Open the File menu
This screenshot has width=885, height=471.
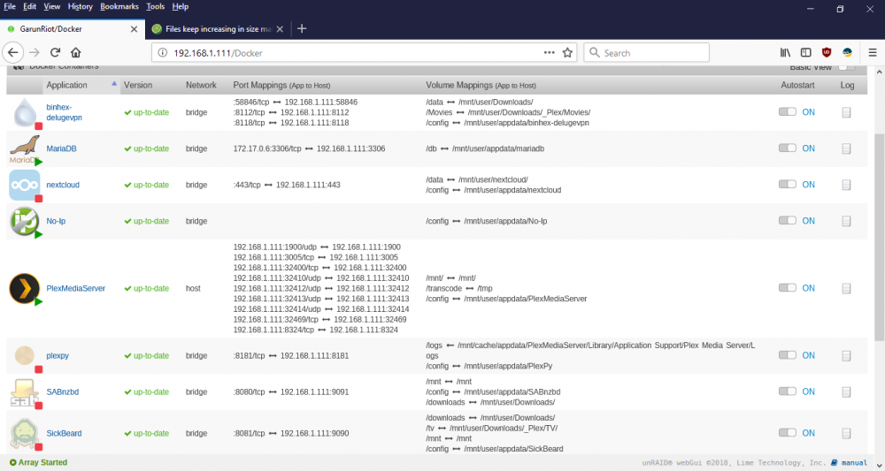tap(10, 7)
